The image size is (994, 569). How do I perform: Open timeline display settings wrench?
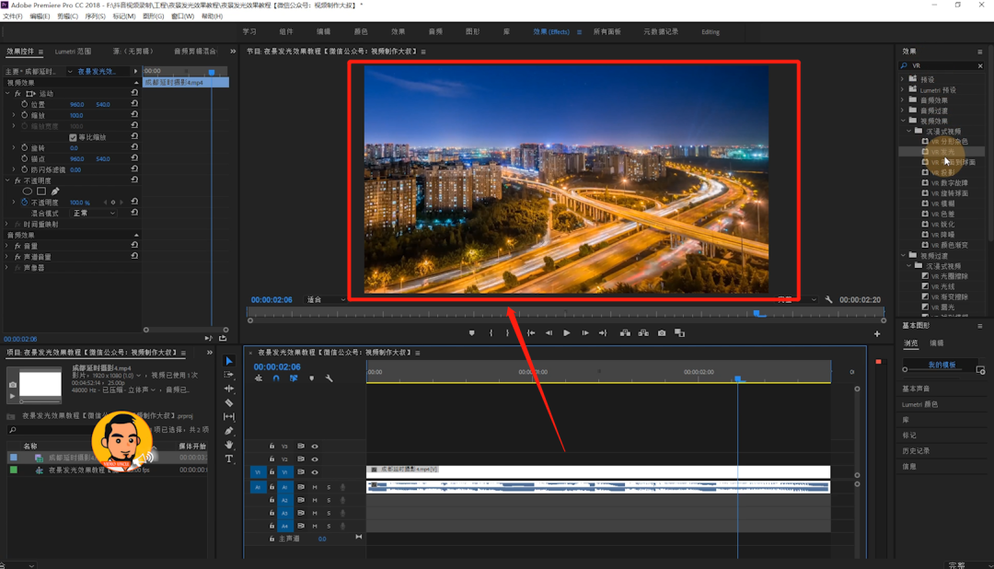[329, 378]
